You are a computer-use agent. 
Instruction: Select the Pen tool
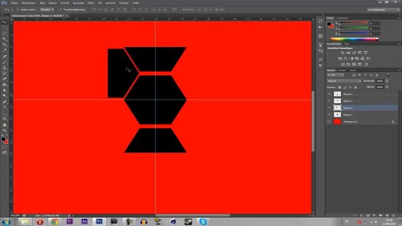(4, 102)
